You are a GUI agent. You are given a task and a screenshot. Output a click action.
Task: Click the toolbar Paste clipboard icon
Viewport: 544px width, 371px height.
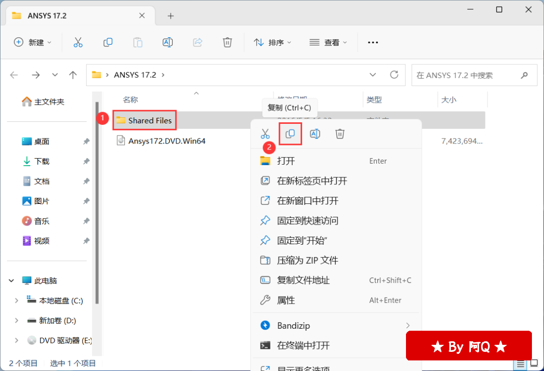click(x=138, y=42)
